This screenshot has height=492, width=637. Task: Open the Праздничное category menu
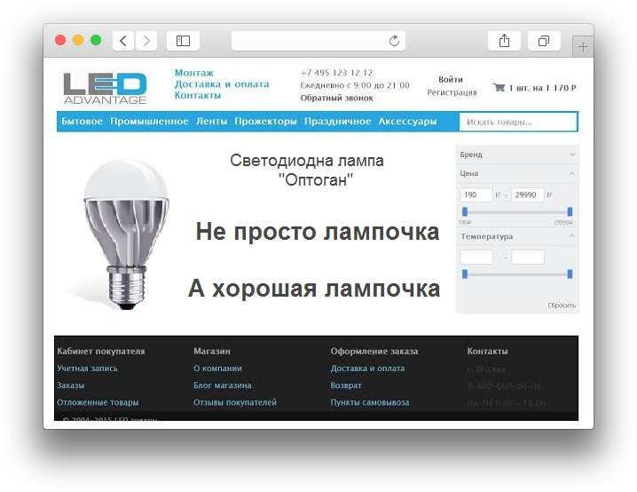[337, 121]
